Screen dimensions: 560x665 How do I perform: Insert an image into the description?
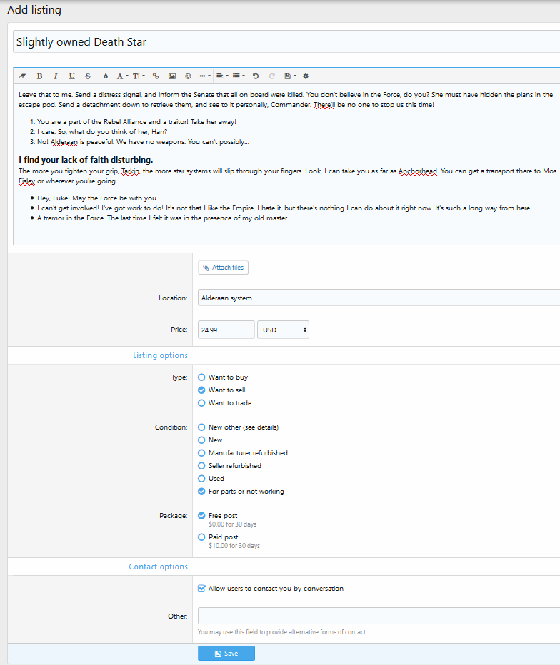click(172, 76)
